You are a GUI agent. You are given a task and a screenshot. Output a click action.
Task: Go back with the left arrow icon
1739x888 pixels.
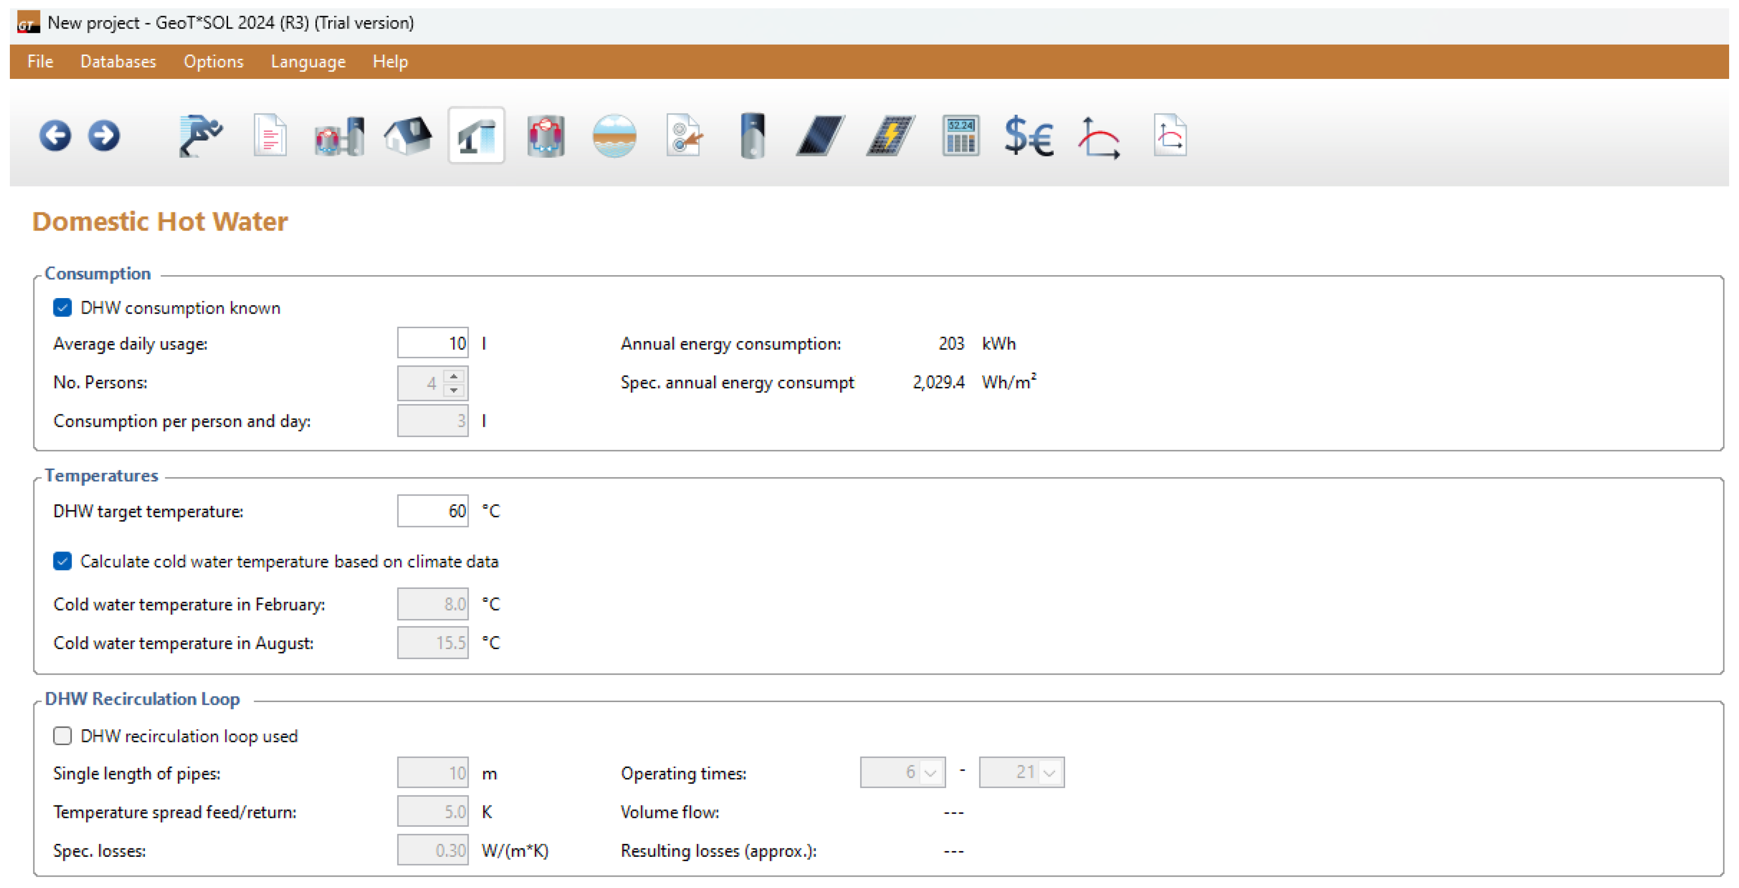pos(55,136)
